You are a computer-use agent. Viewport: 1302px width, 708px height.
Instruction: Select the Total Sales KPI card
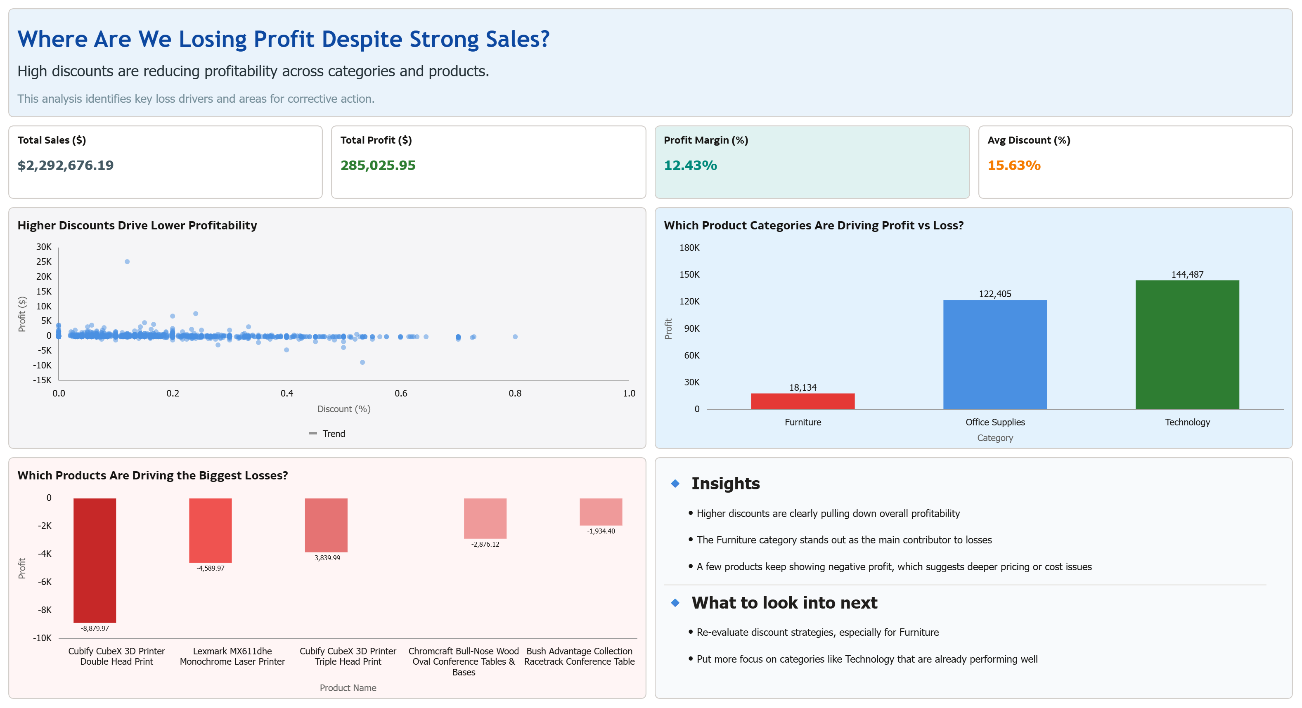tap(165, 162)
